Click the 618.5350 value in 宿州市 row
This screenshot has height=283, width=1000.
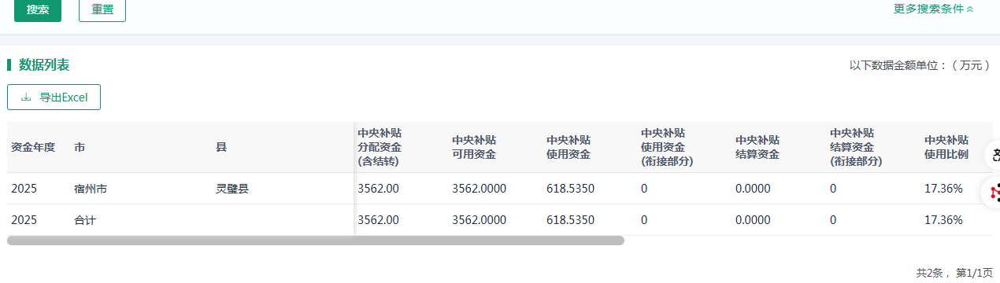pos(570,189)
